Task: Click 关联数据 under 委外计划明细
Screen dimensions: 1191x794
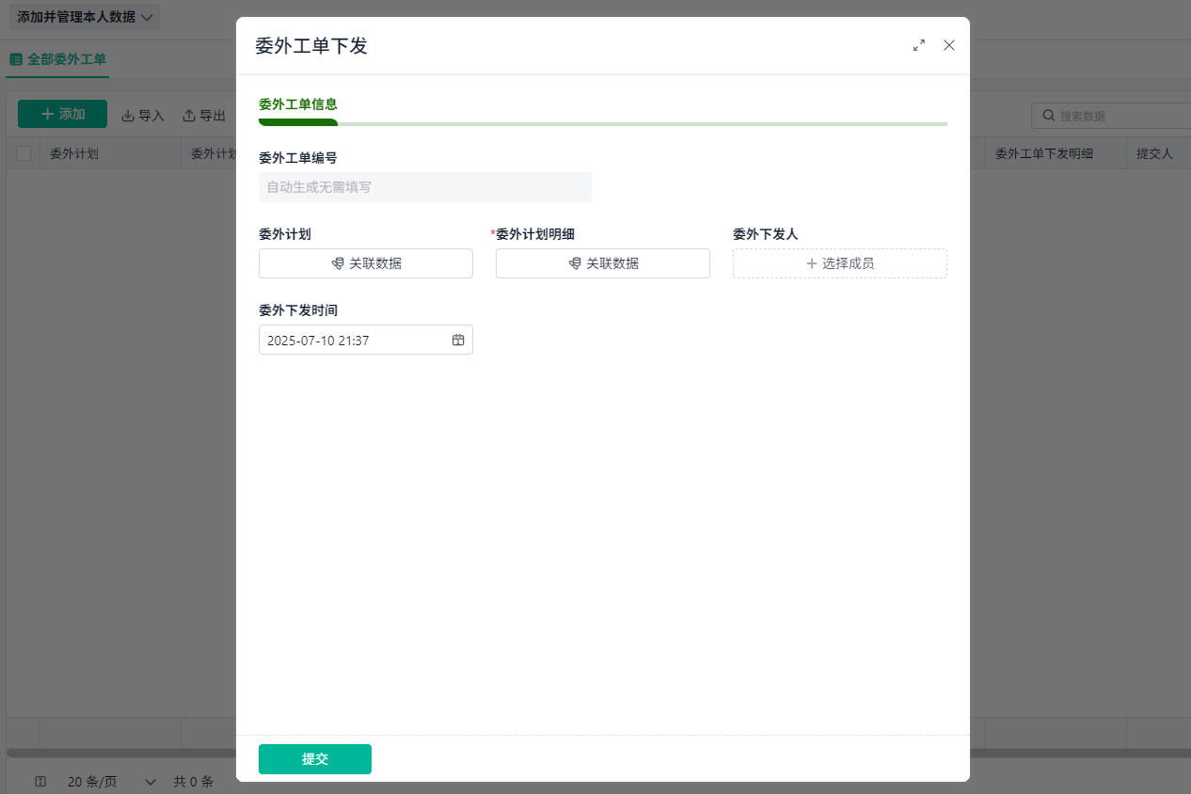Action: tap(603, 263)
